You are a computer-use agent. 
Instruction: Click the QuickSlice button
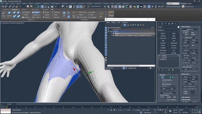tap(186, 50)
